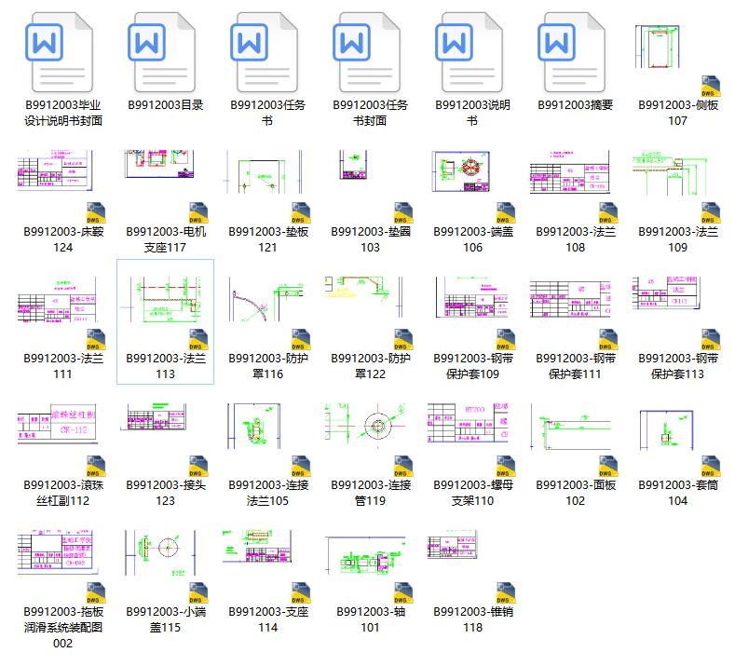Click the DWG badge icon on 轴101
This screenshot has height=666, width=735.
click(x=403, y=593)
